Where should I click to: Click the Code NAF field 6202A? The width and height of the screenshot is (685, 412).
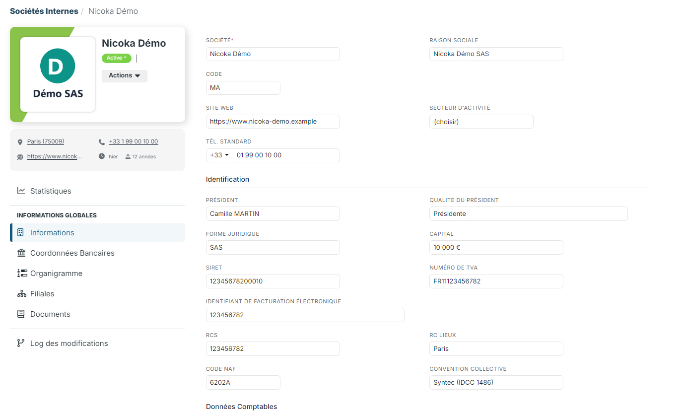pos(243,383)
